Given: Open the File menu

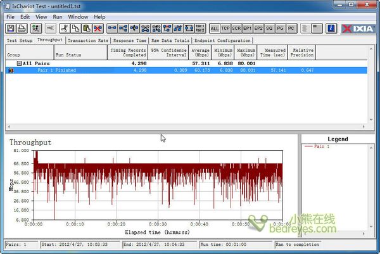Looking at the screenshot, I should pyautogui.click(x=10, y=17).
